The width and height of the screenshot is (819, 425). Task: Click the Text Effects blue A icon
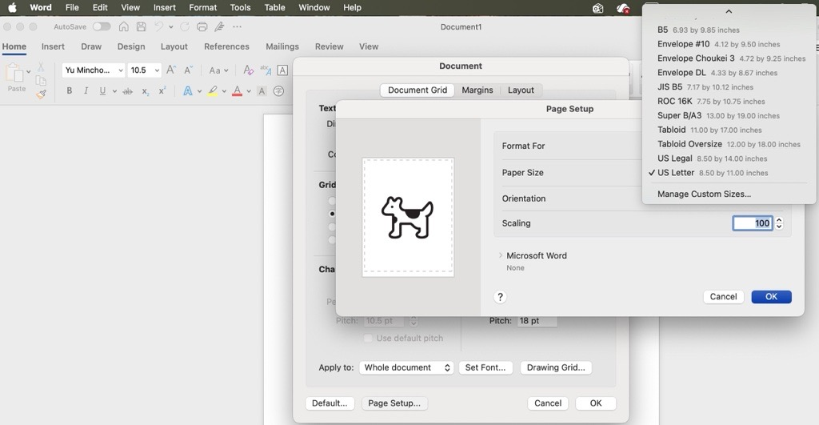click(x=187, y=91)
